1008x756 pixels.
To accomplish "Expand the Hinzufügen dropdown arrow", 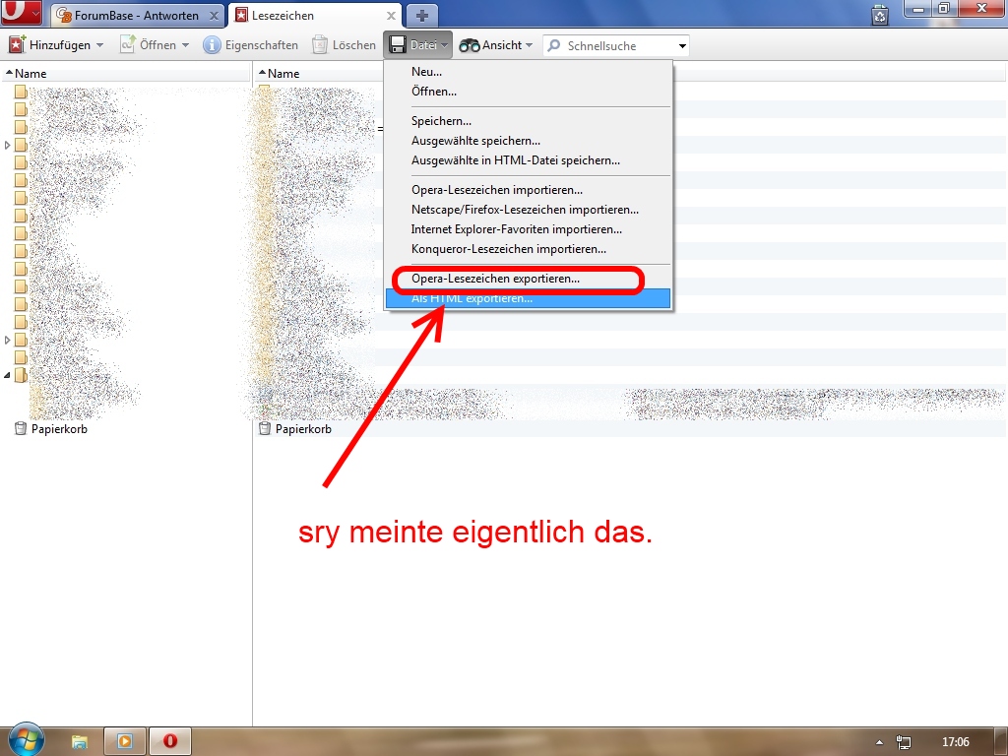I will [x=99, y=45].
